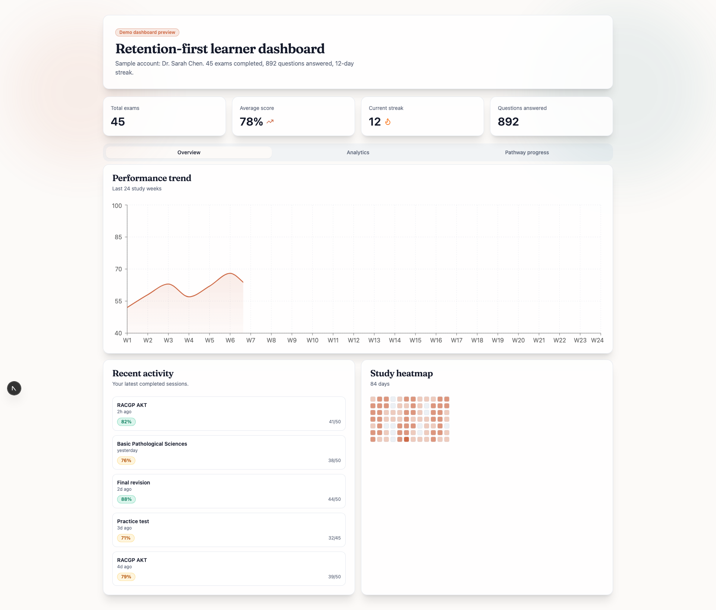Image resolution: width=716 pixels, height=610 pixels.
Task: Open the Total exams stat card
Action: [164, 116]
